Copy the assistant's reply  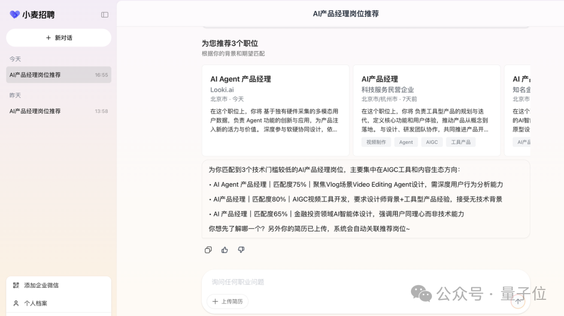coord(208,250)
